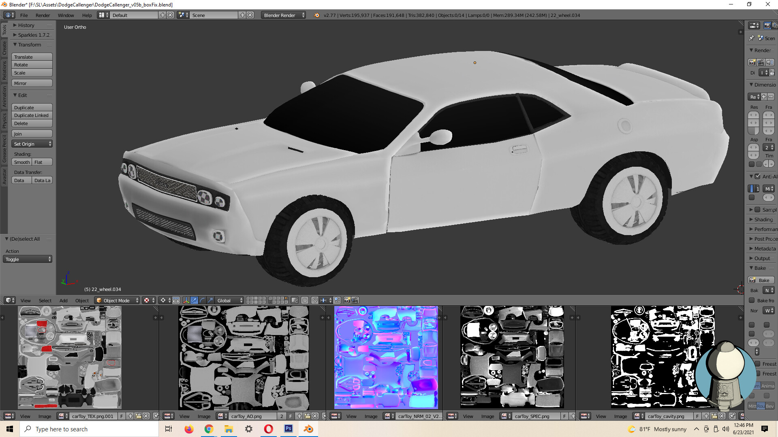Open Blender from the Windows taskbar
Screen dimensions: 778x437
coord(308,429)
